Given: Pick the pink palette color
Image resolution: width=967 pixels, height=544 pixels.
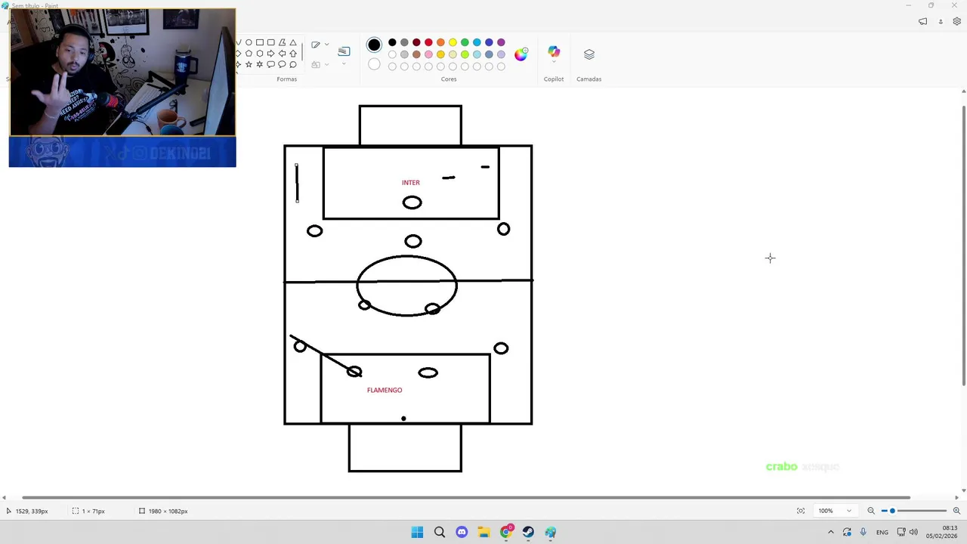Looking at the screenshot, I should click(x=428, y=54).
